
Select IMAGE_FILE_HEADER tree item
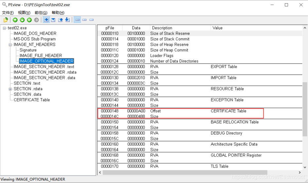point(41,56)
